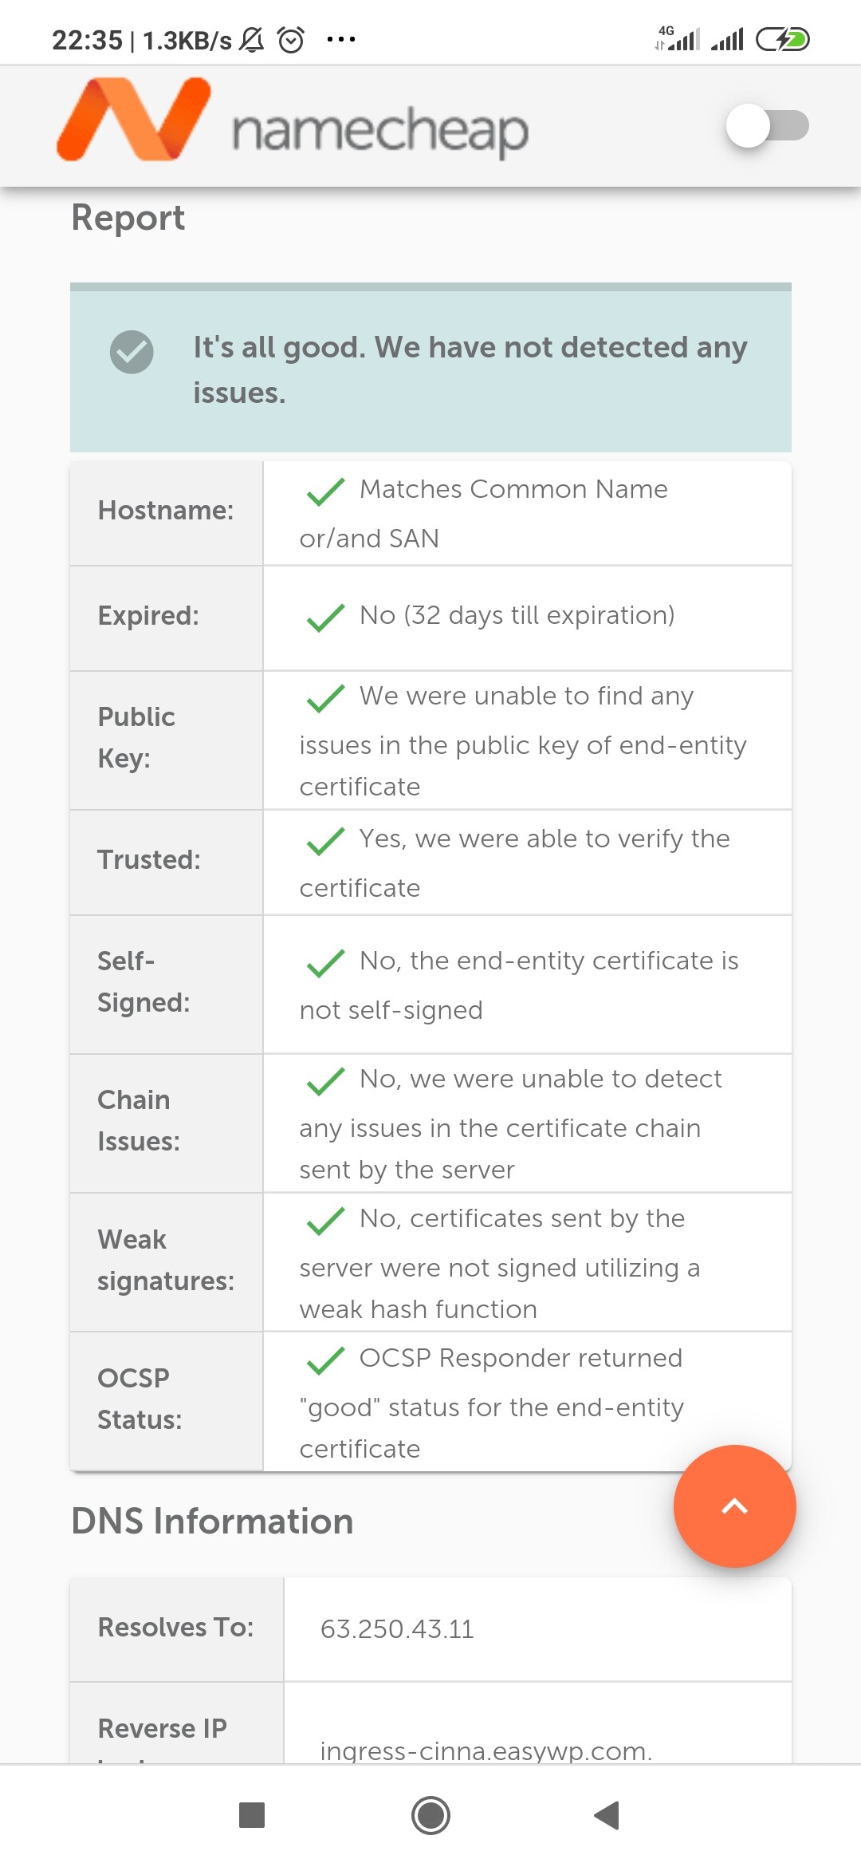Viewport: 861px width, 1867px height.
Task: Tap the orange scroll-to-top button
Action: pos(734,1506)
